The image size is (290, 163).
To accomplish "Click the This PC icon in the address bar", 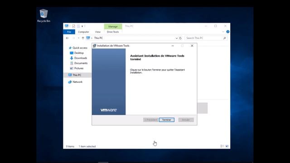I will (88, 38).
